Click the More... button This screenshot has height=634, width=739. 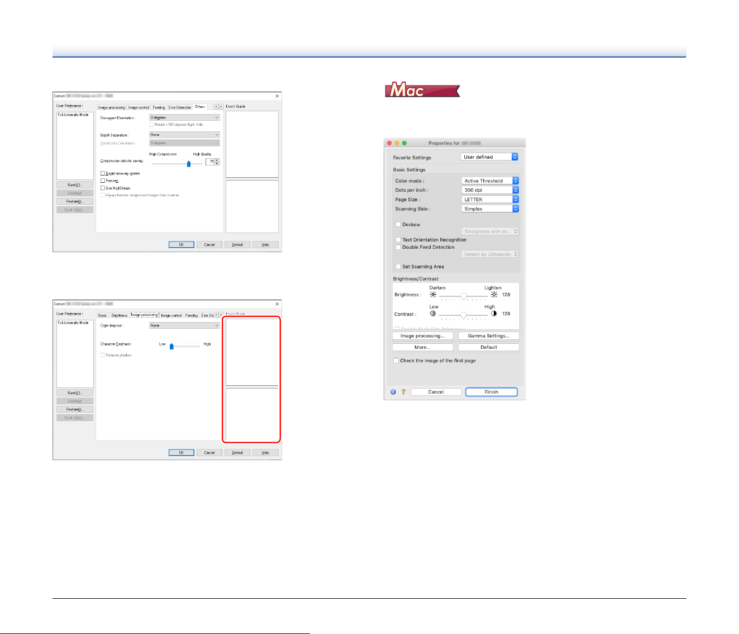422,347
